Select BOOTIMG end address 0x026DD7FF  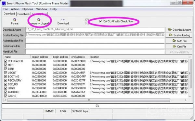tap(78, 76)
